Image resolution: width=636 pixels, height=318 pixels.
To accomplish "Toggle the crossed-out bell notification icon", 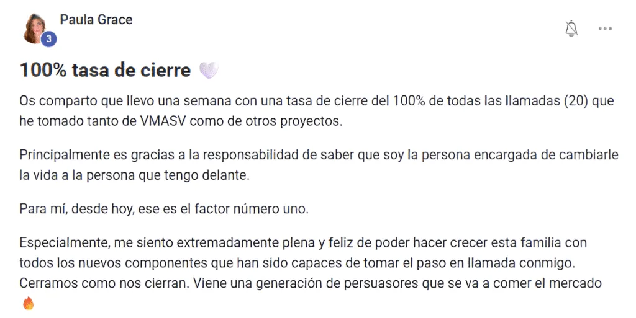I will [x=571, y=29].
